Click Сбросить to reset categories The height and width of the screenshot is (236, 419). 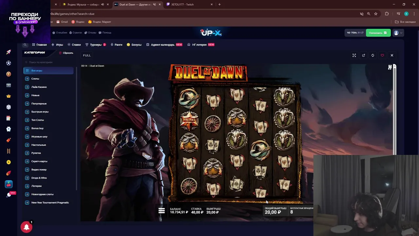(66, 53)
